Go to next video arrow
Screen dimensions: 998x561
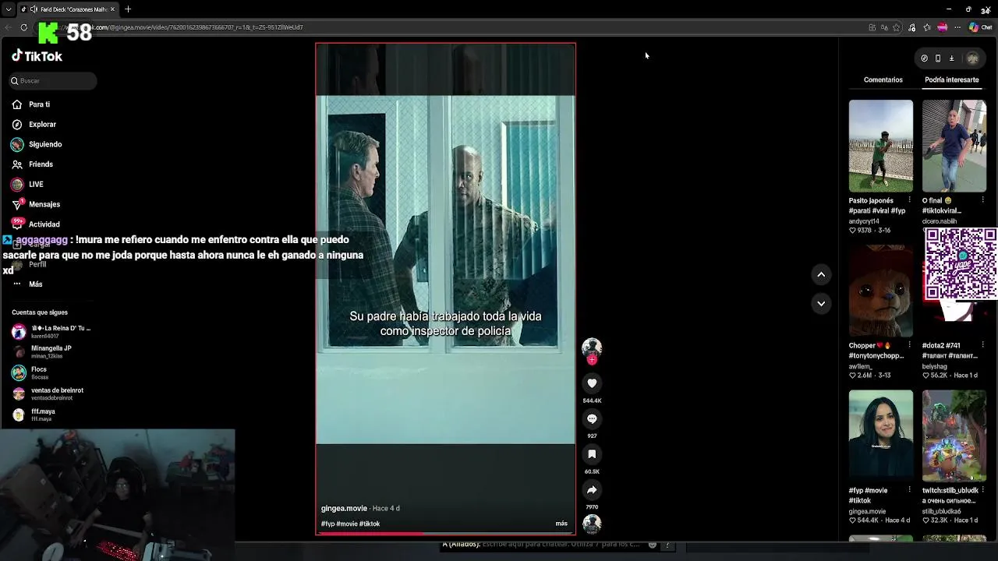[x=821, y=303]
